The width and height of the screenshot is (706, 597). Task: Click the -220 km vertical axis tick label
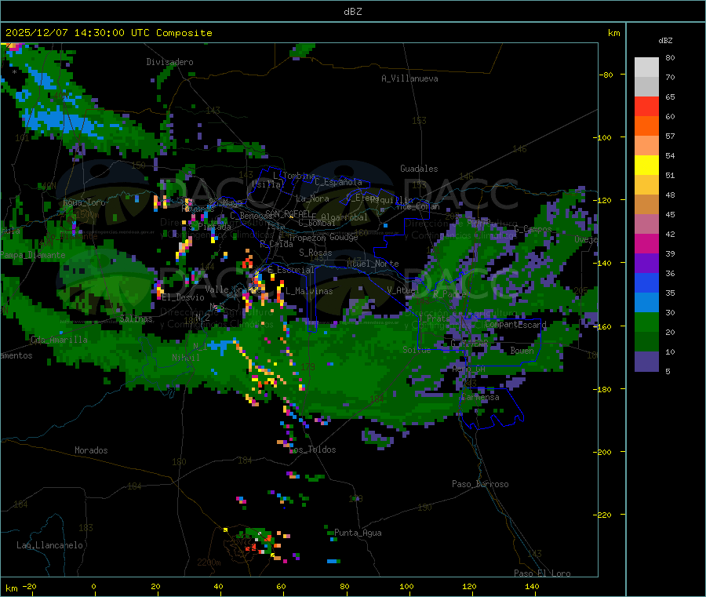click(x=602, y=515)
